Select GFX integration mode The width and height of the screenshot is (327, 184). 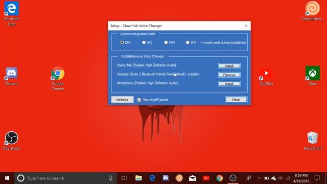coord(122,42)
